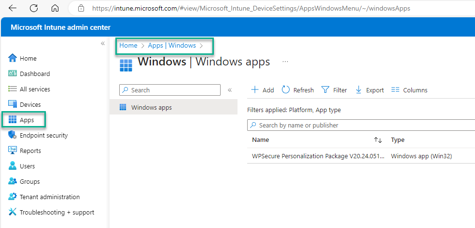The width and height of the screenshot is (475, 228).
Task: Open WPSecure Personalization Package app
Action: (x=319, y=156)
